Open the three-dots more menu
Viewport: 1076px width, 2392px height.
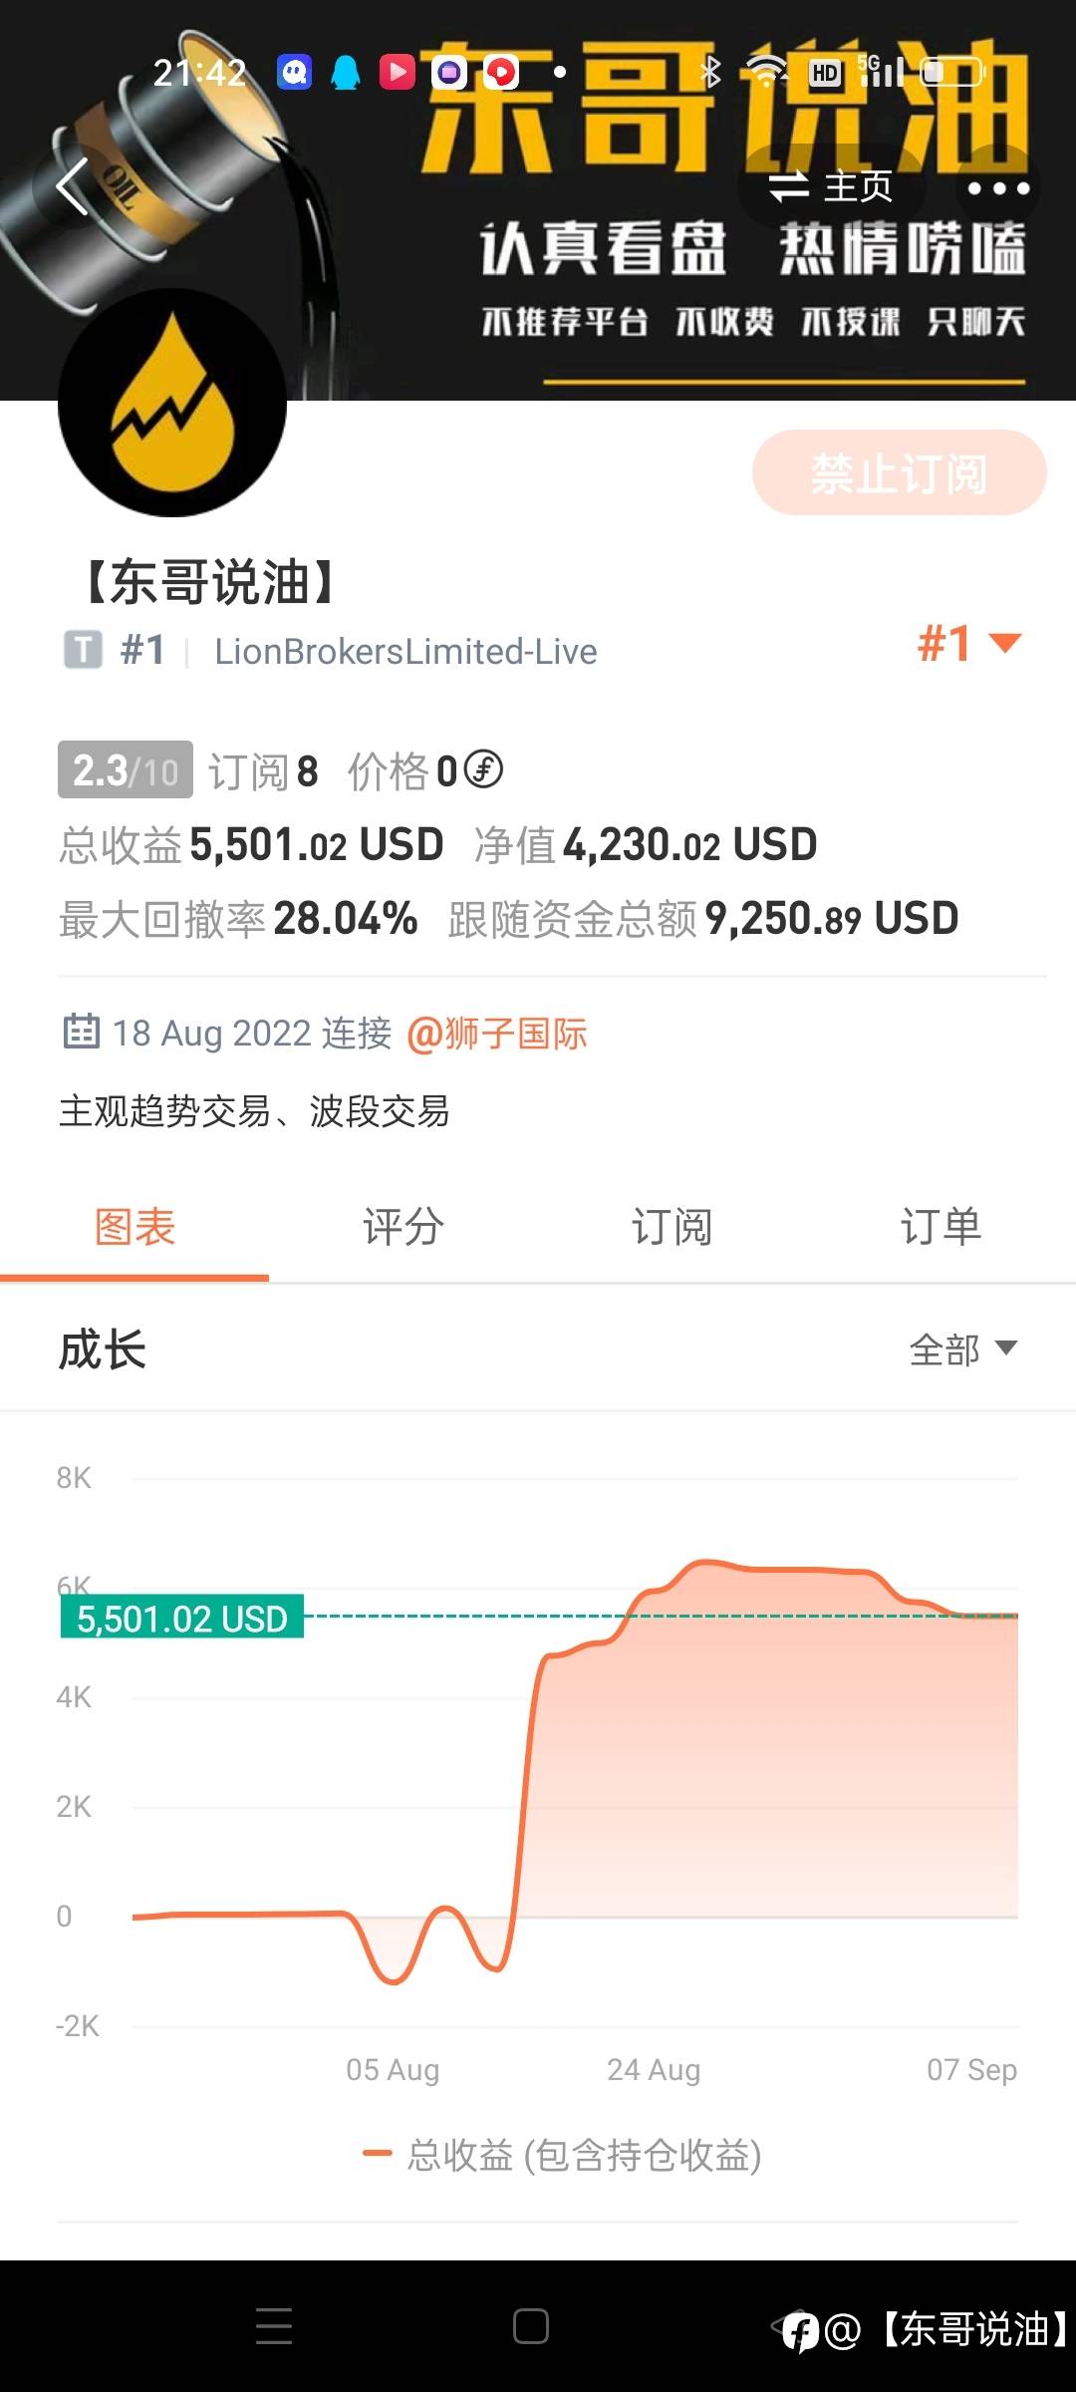point(997,187)
